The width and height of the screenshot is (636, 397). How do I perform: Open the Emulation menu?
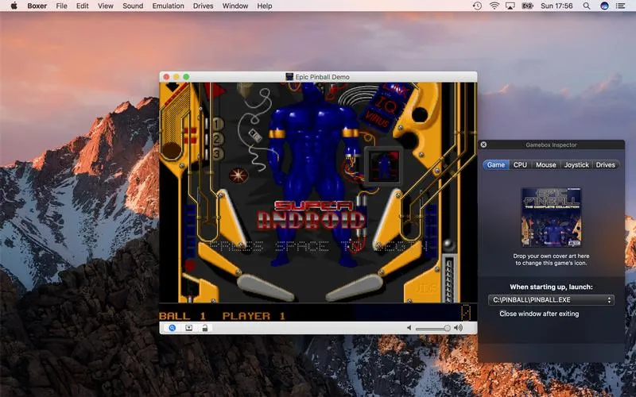click(168, 6)
